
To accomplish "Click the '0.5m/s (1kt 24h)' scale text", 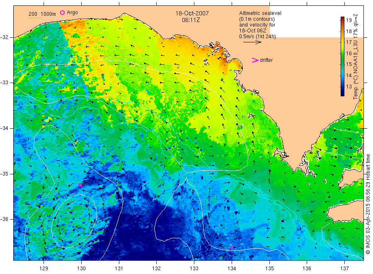I will [x=258, y=37].
